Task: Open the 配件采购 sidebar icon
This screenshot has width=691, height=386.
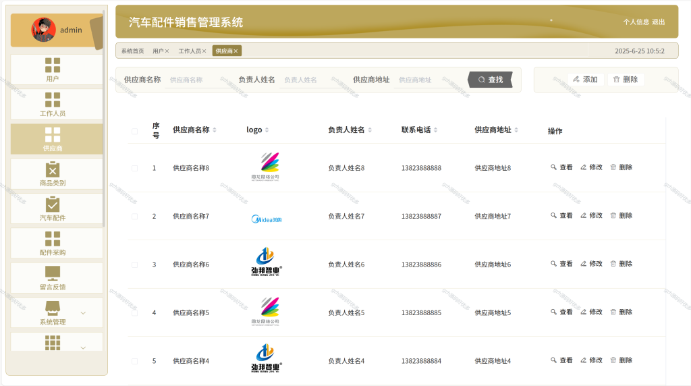Action: click(53, 239)
